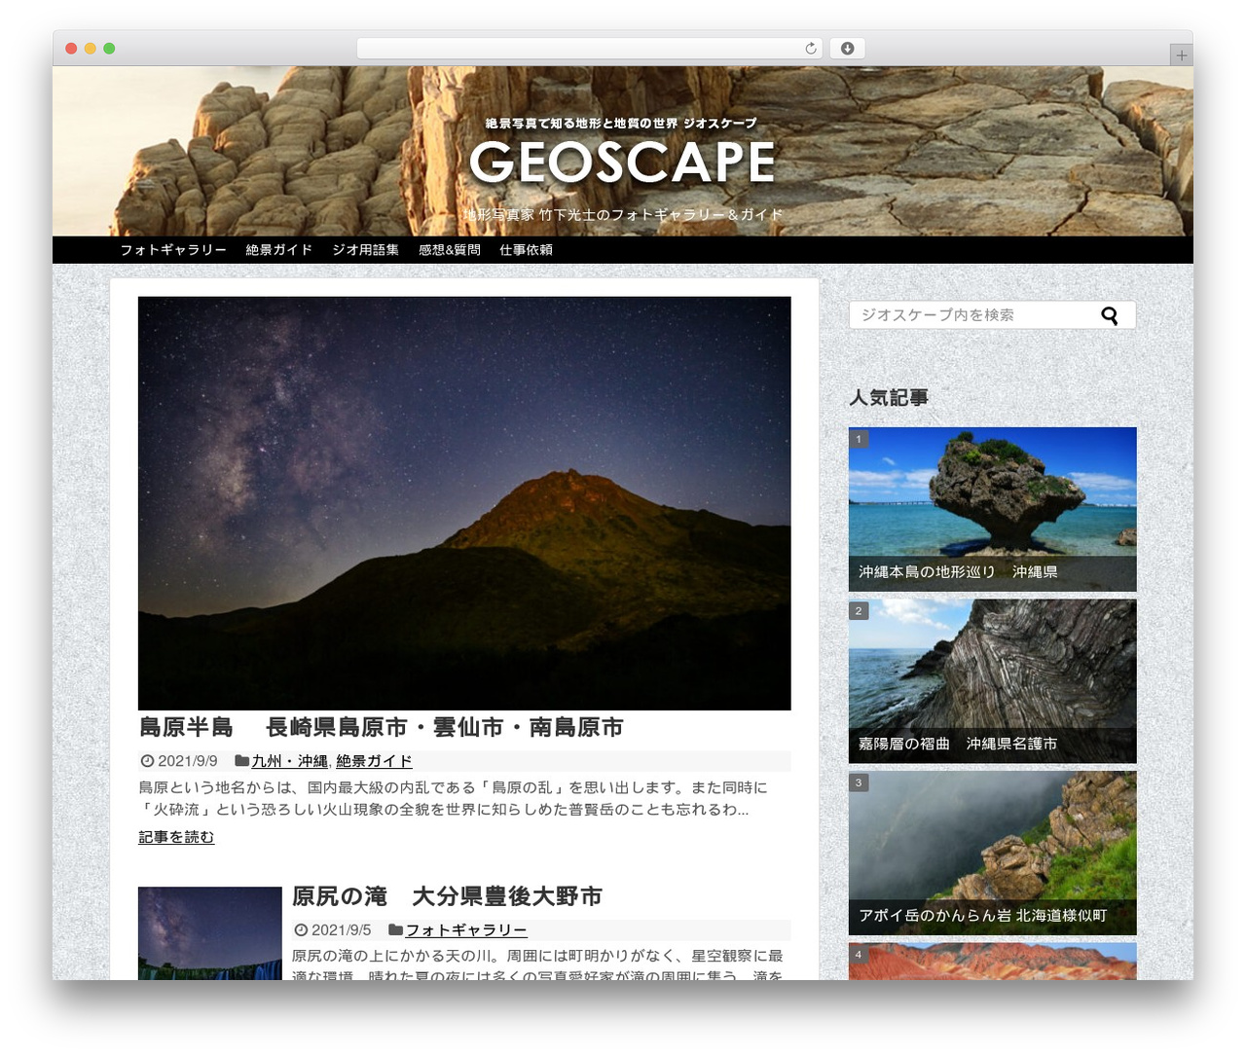This screenshot has height=1055, width=1246.
Task: Click the search magnifier icon
Action: point(1110,315)
